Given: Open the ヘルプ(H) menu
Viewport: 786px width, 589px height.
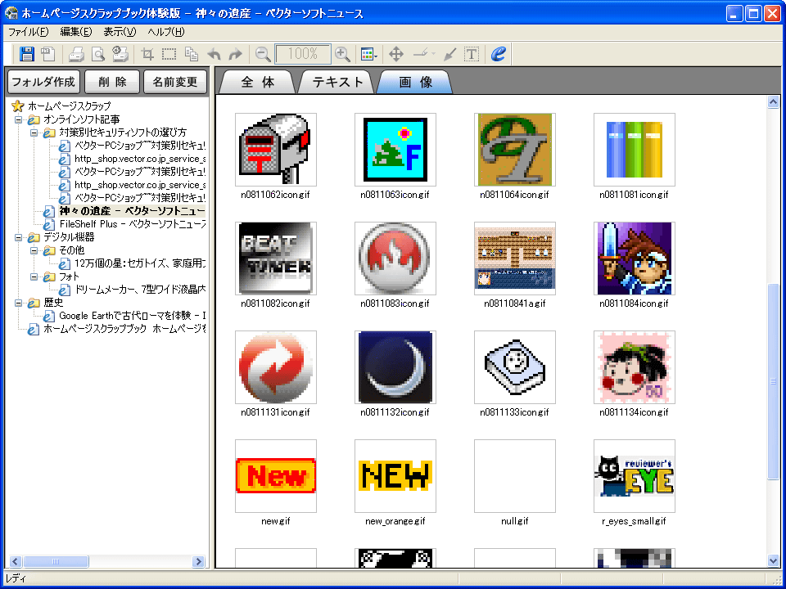Looking at the screenshot, I should coord(166,32).
